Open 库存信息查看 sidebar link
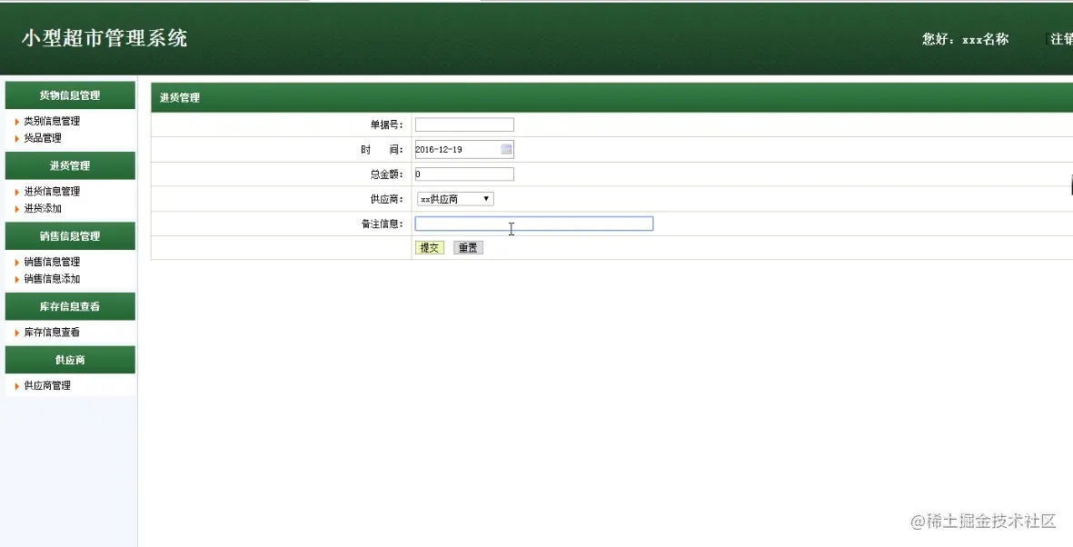1073x547 pixels. pos(52,333)
